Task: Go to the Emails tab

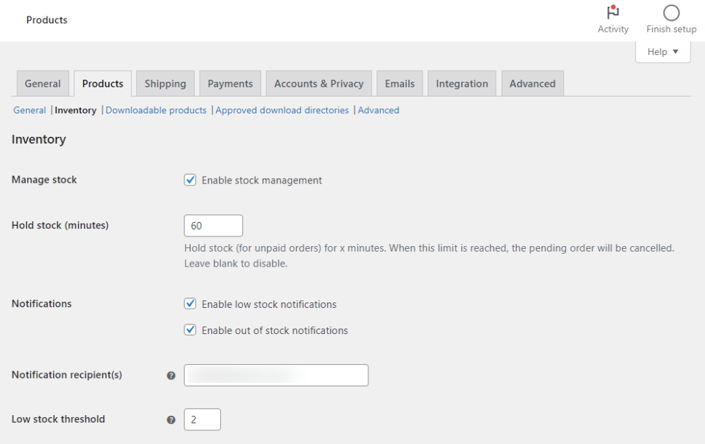Action: (x=399, y=82)
